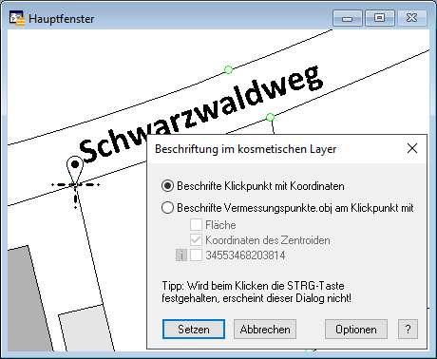Open help with the question mark button

[408, 330]
